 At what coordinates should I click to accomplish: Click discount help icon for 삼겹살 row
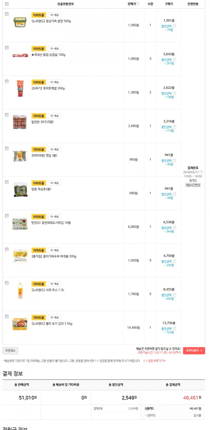click(x=175, y=60)
